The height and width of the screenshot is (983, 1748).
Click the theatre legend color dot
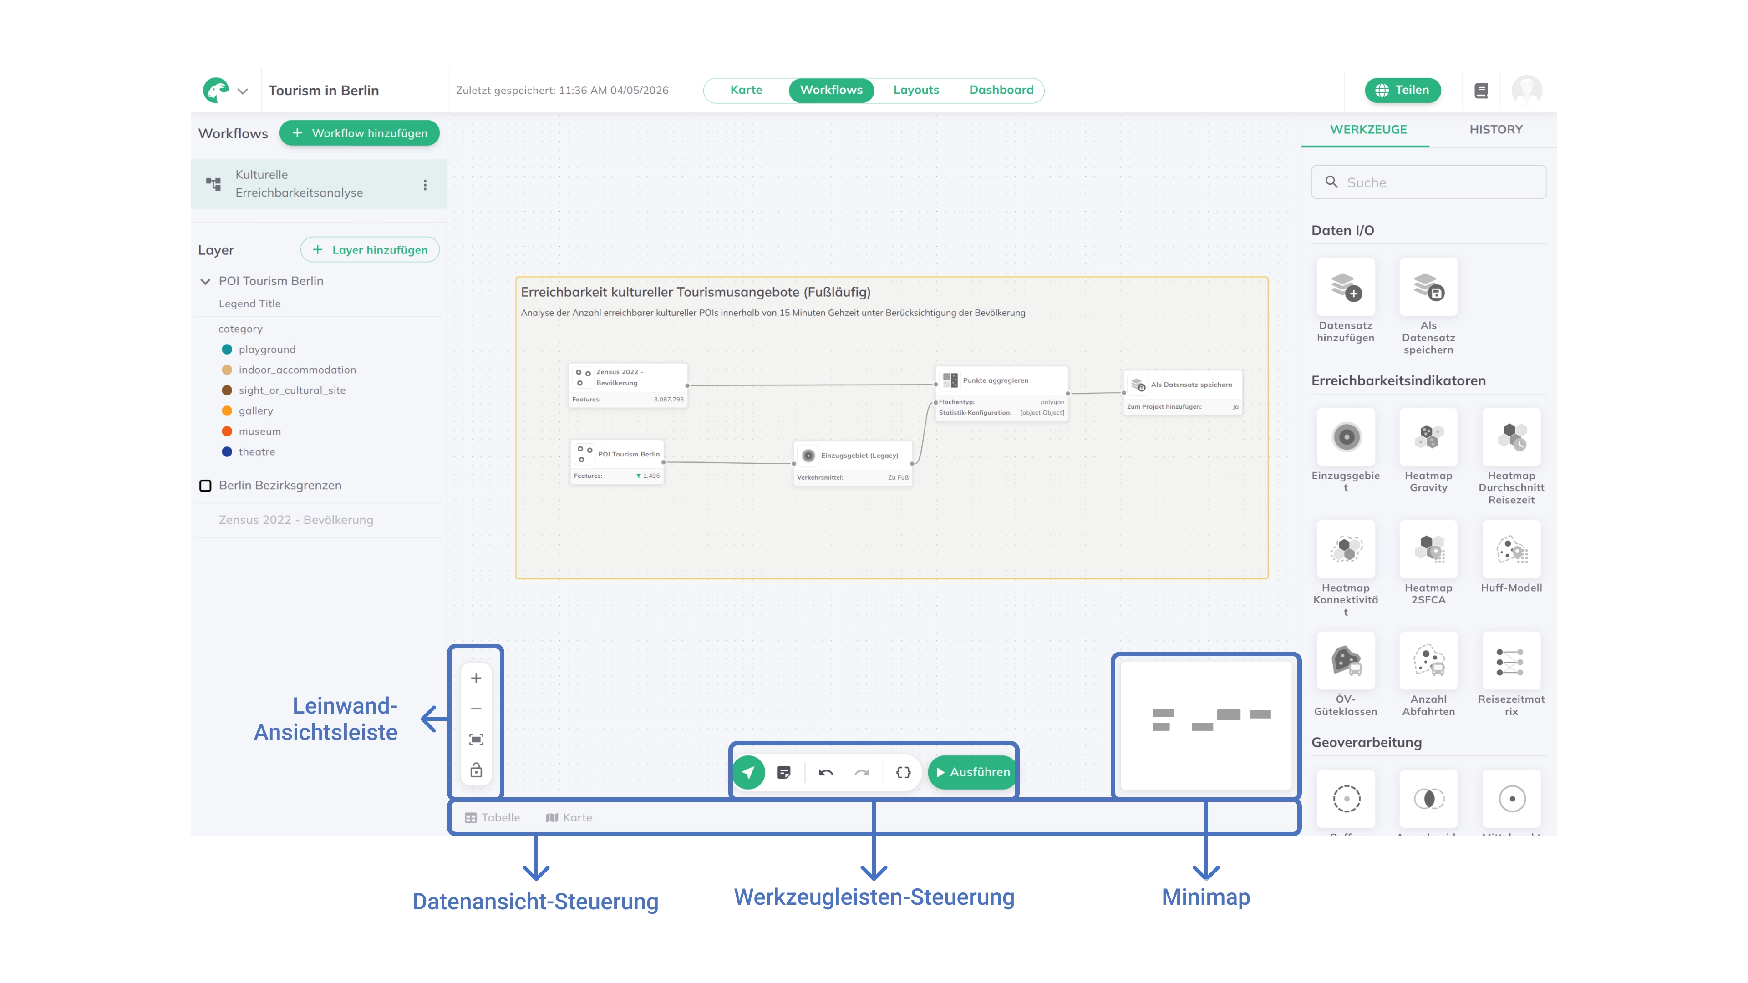click(227, 452)
